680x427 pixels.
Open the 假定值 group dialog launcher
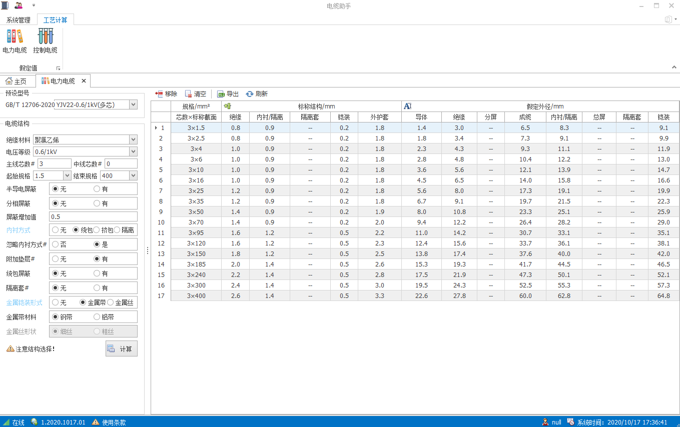(x=58, y=68)
